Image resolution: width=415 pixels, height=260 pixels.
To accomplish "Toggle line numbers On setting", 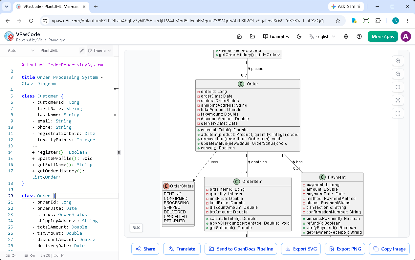I will 11,255.
